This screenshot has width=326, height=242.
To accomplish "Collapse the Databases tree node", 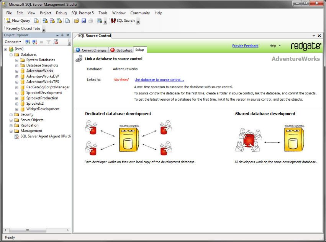I will 11,54.
